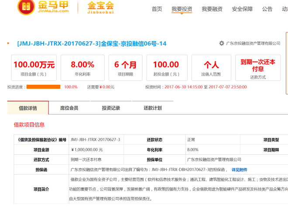Viewport: 288px width, 208px height.
Task: Click 广东京投融信资产管理有限公司 link near gear
Action: pos(253,43)
